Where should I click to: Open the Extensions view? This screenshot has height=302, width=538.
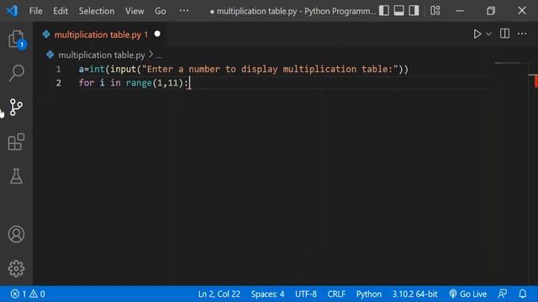click(16, 142)
